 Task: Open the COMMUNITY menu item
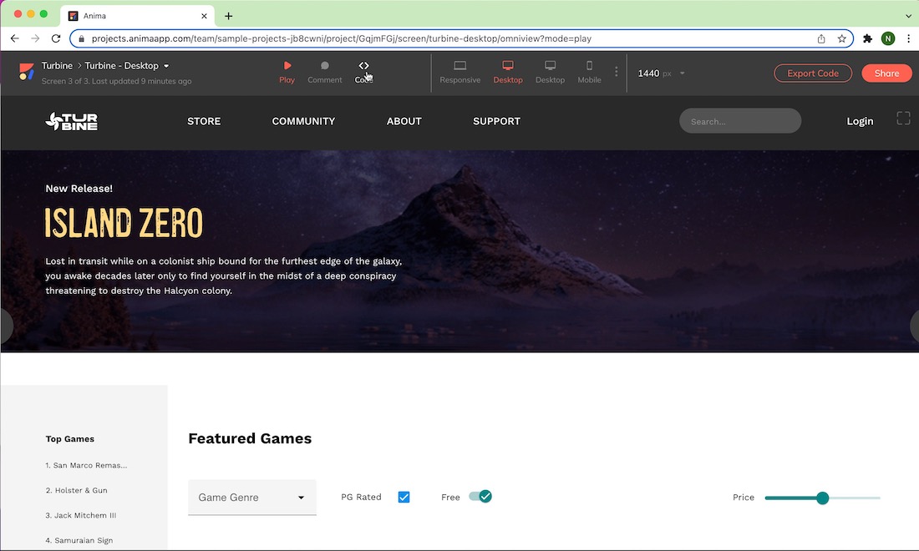(x=303, y=121)
